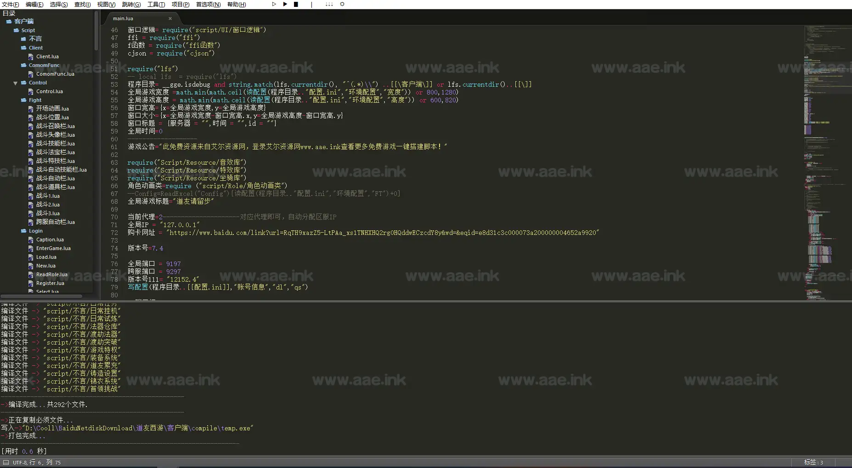Click the UTF-8 encoding status entry
Image resolution: width=852 pixels, height=468 pixels.
tap(20, 462)
